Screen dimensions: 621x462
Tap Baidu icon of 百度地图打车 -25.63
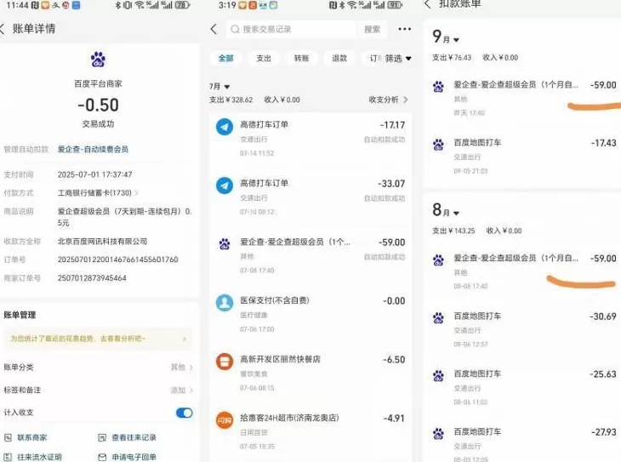438,375
